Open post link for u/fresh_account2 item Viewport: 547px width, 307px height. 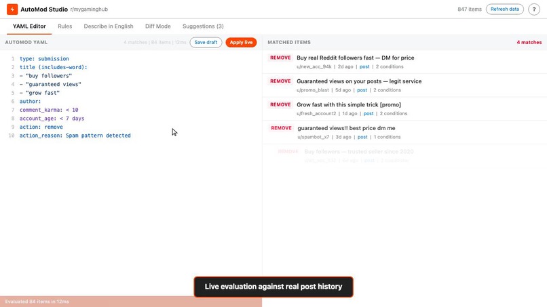pos(369,114)
